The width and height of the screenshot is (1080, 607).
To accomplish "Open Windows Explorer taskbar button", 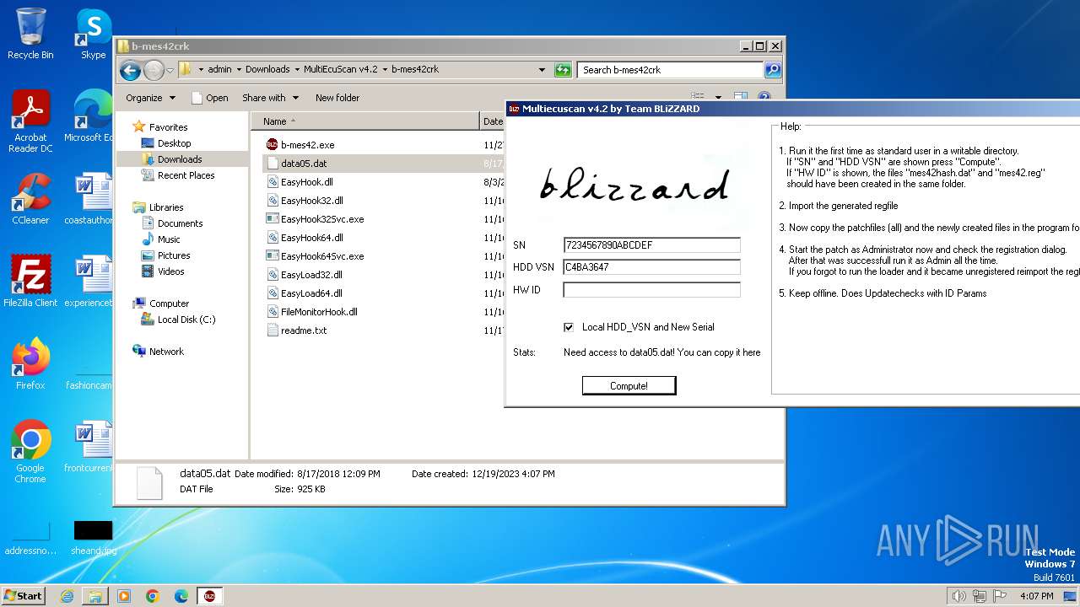I will click(x=95, y=596).
